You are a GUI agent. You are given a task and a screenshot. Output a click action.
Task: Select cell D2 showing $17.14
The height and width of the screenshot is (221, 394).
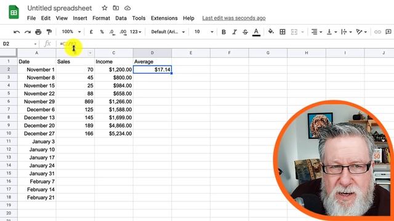pyautogui.click(x=152, y=69)
